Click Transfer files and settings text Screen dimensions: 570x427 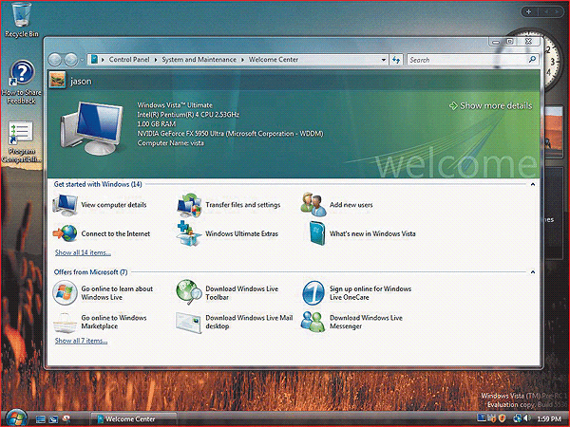click(x=243, y=205)
